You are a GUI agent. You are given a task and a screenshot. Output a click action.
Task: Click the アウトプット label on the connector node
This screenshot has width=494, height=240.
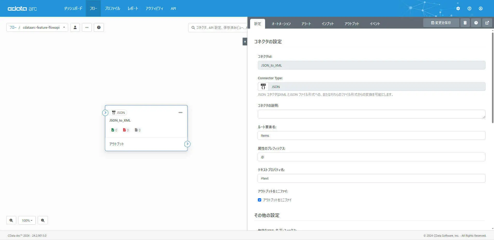117,144
